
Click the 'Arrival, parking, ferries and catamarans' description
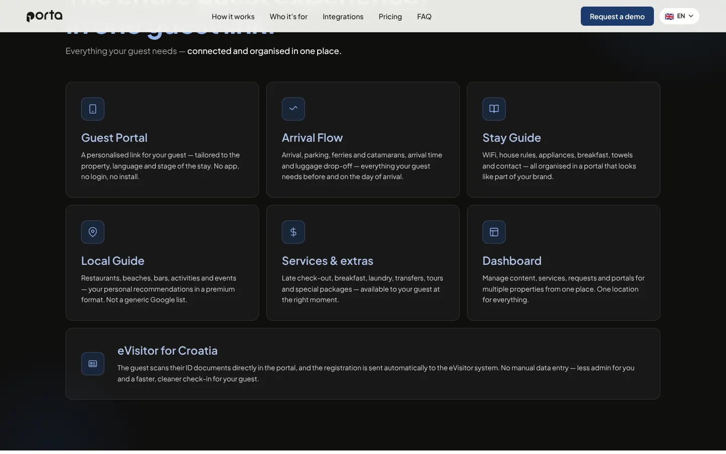[362, 166]
